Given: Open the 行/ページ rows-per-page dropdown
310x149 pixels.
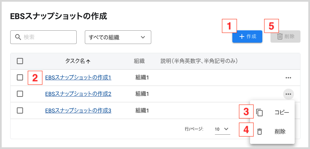Looking at the screenshot, I should (x=222, y=129).
